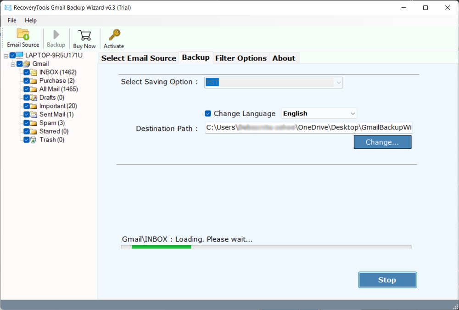Image resolution: width=459 pixels, height=310 pixels.
Task: Select the Purchase (2) folder label
Action: [x=57, y=81]
